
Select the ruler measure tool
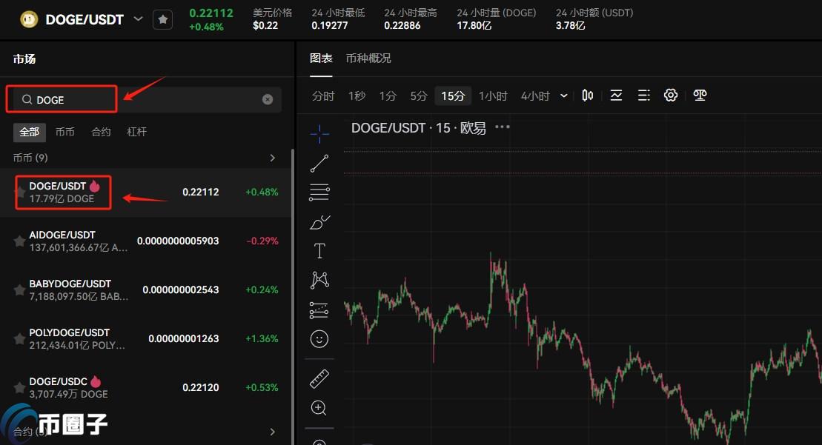pyautogui.click(x=319, y=378)
